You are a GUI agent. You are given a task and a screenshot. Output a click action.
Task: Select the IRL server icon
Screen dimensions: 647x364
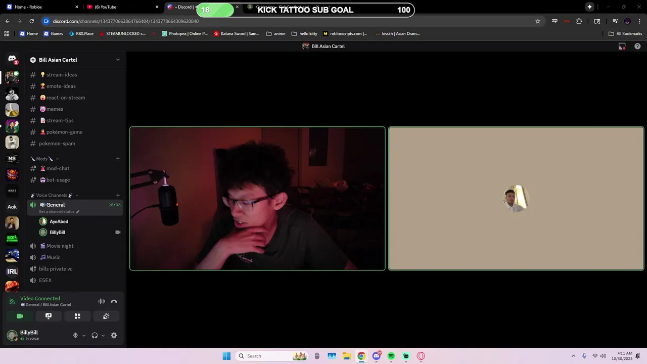(12, 271)
